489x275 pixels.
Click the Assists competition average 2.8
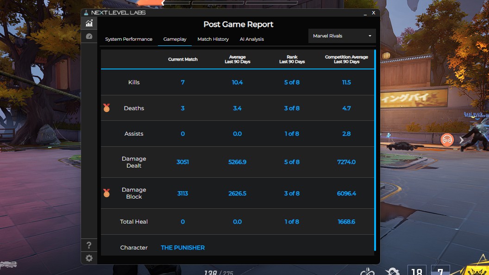tap(346, 134)
